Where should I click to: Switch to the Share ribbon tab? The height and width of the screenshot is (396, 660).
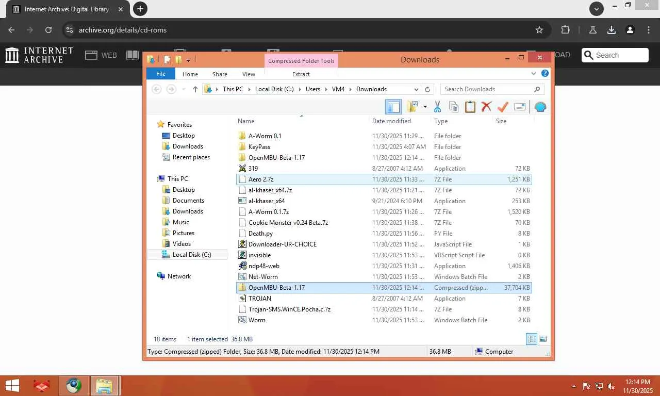click(220, 74)
